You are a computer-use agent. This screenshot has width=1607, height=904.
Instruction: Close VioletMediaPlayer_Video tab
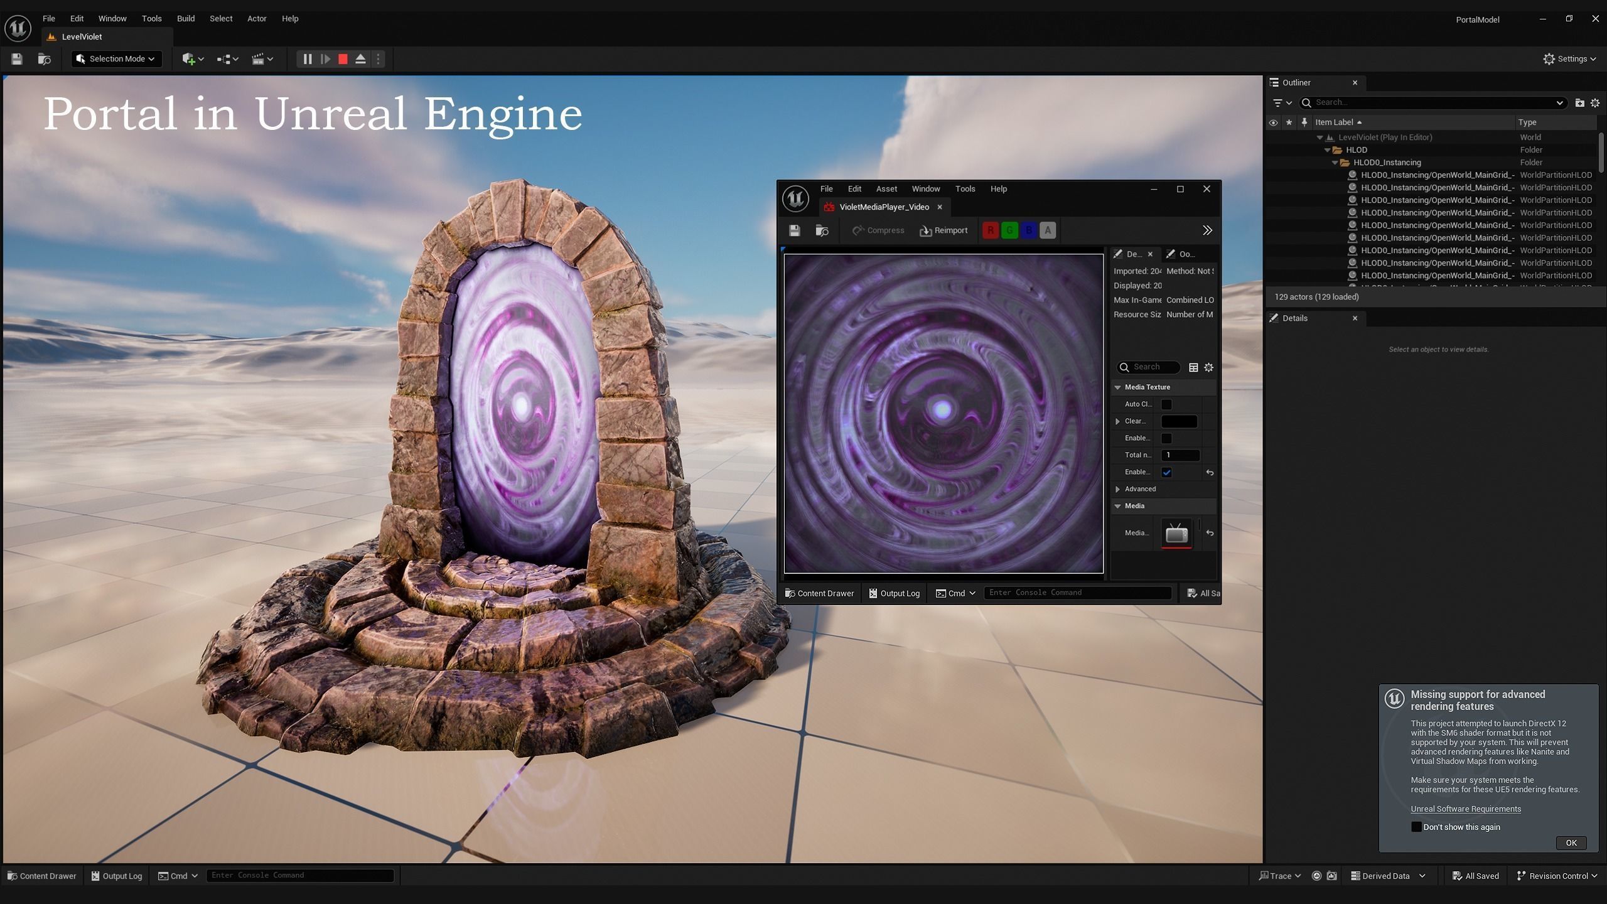(x=940, y=207)
